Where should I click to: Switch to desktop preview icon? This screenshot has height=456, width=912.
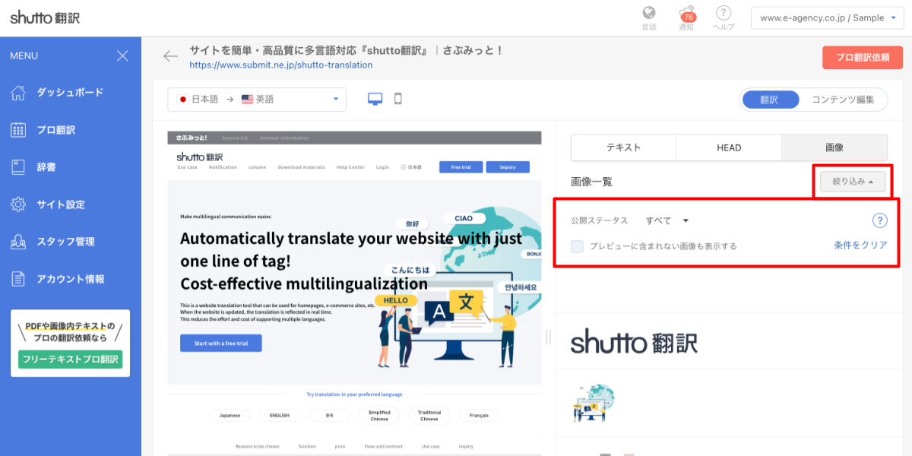[x=375, y=99]
